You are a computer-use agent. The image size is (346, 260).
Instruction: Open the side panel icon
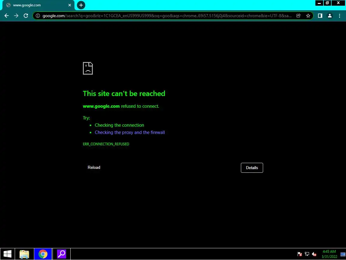pos(320,16)
